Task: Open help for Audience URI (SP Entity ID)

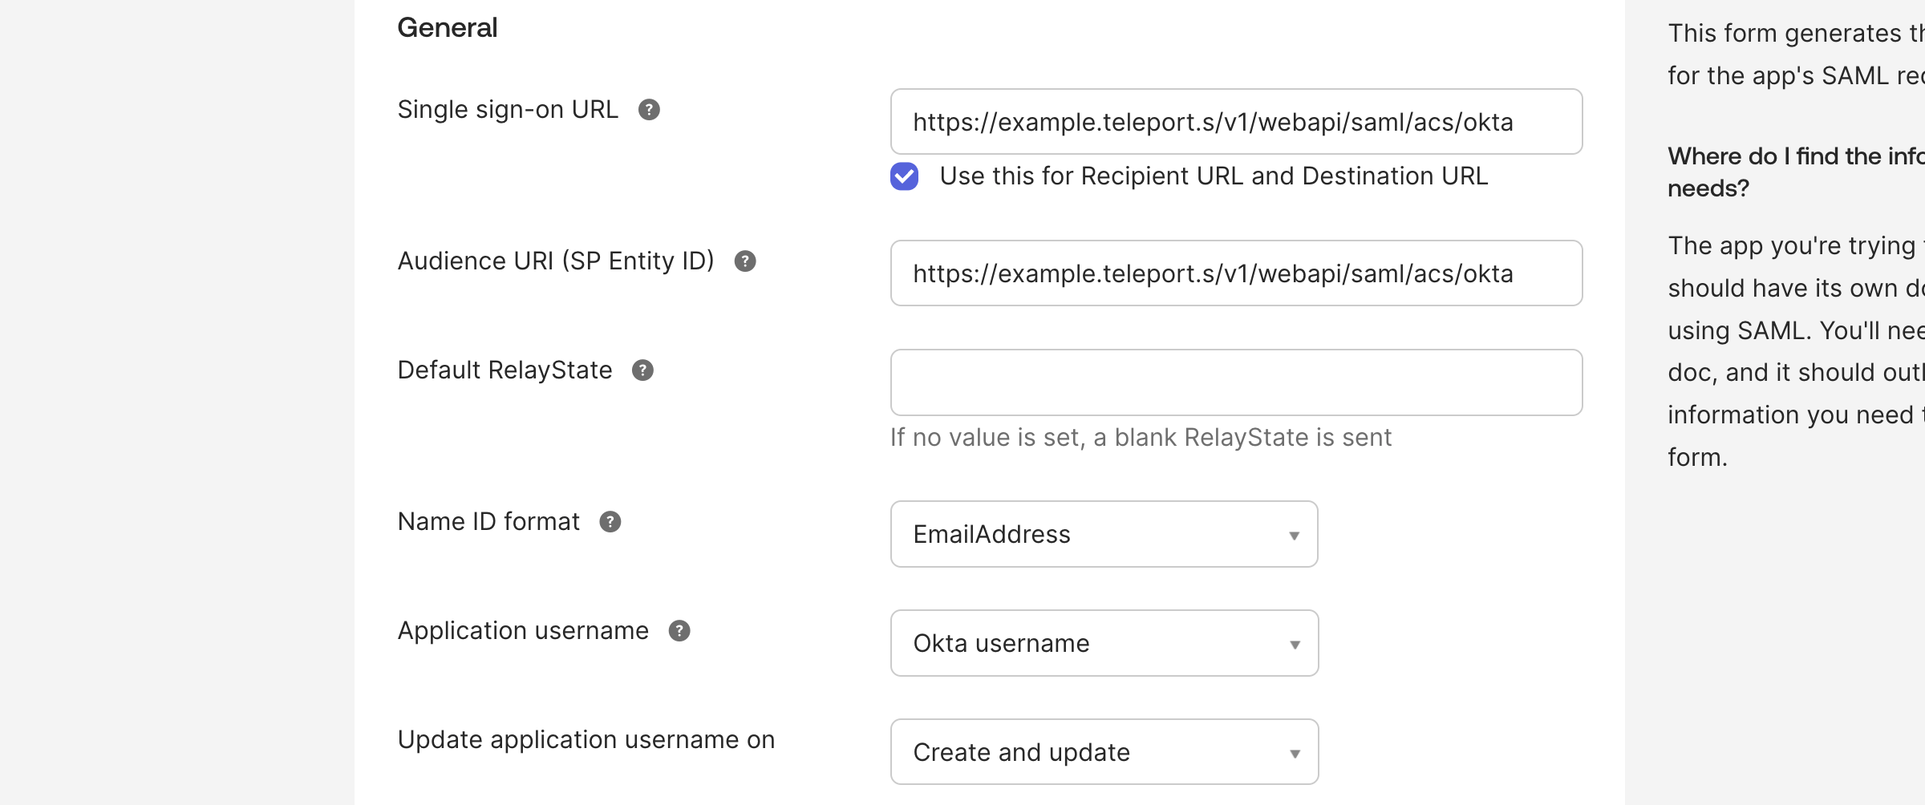Action: 745,260
